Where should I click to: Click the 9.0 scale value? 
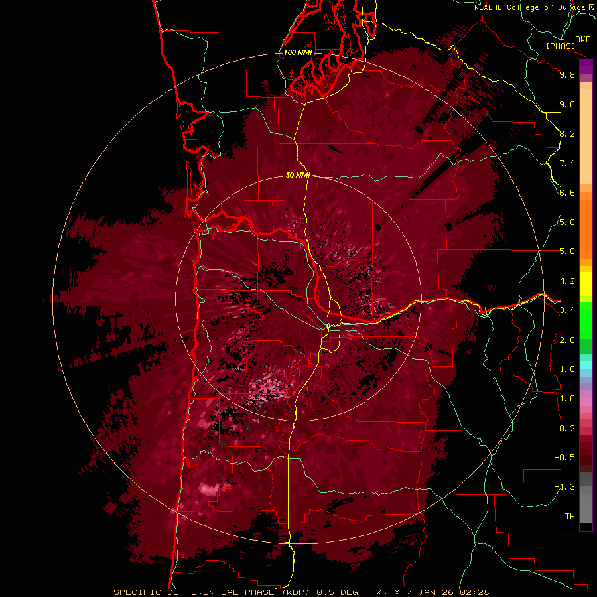click(x=567, y=104)
